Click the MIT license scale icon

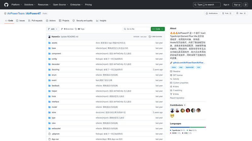point(171,75)
